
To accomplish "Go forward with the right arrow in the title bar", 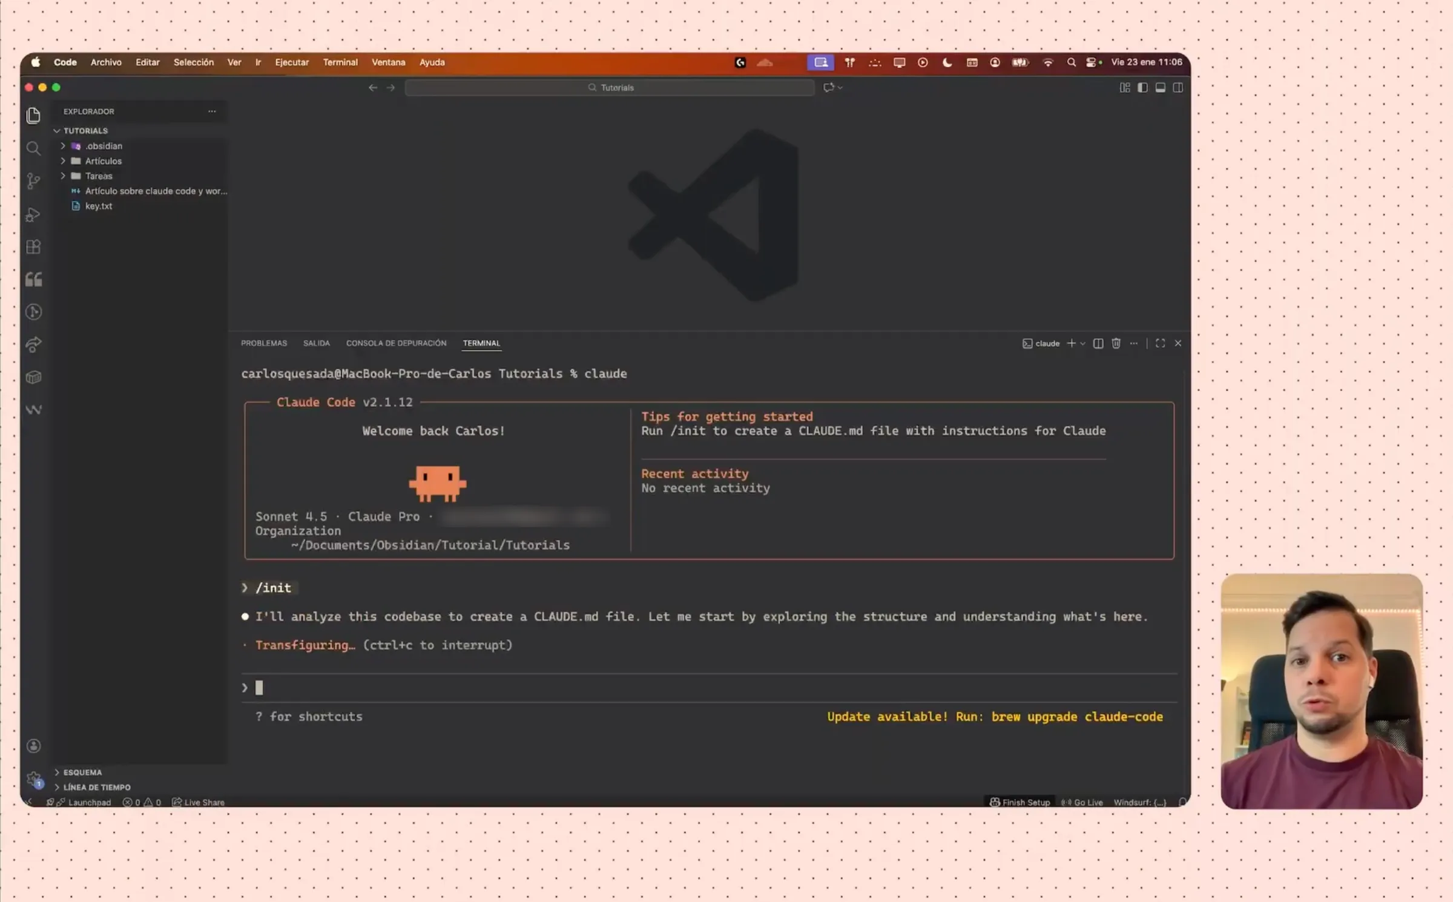I will click(391, 88).
